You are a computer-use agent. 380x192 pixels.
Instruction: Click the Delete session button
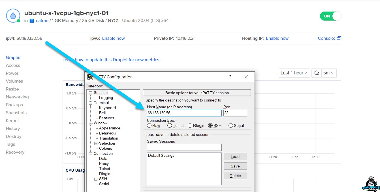pos(235,176)
